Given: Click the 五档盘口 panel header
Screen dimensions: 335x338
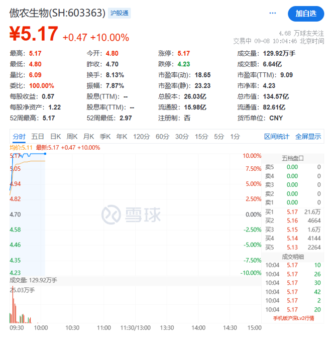Looking at the screenshot, I should 293,158.
